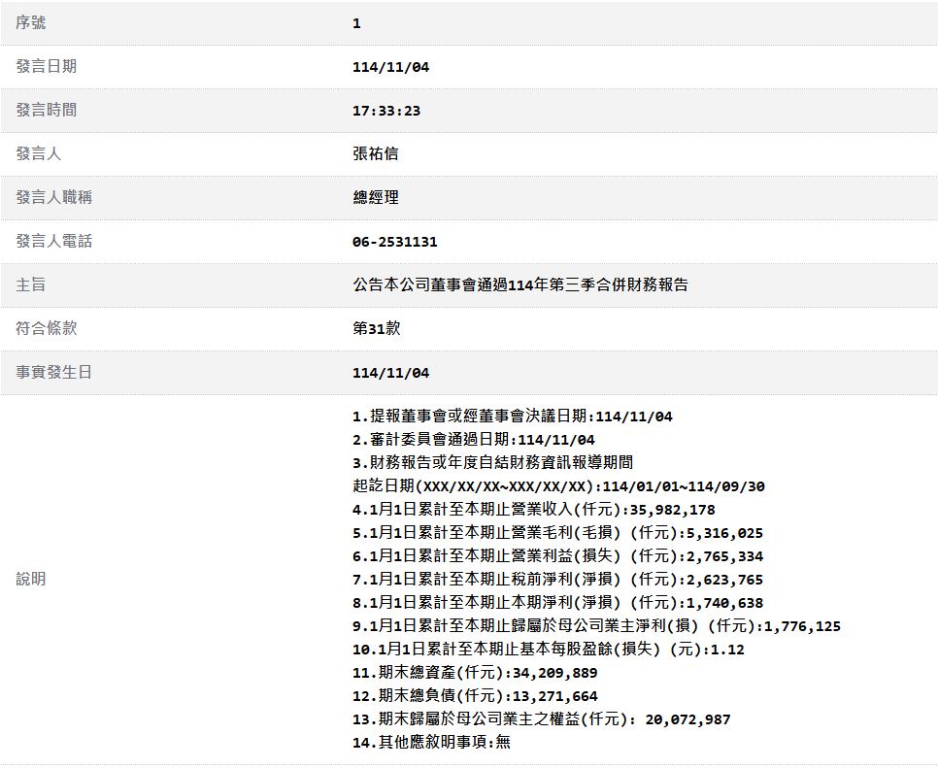Image resolution: width=938 pixels, height=768 pixels.
Task: Click the 營業收入 35,982,178 line
Action: click(533, 510)
